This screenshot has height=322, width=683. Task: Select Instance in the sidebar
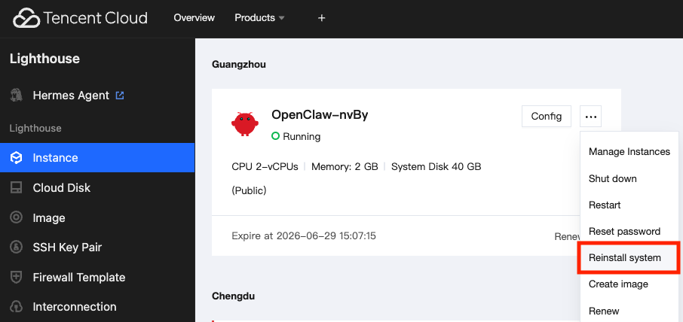point(97,158)
